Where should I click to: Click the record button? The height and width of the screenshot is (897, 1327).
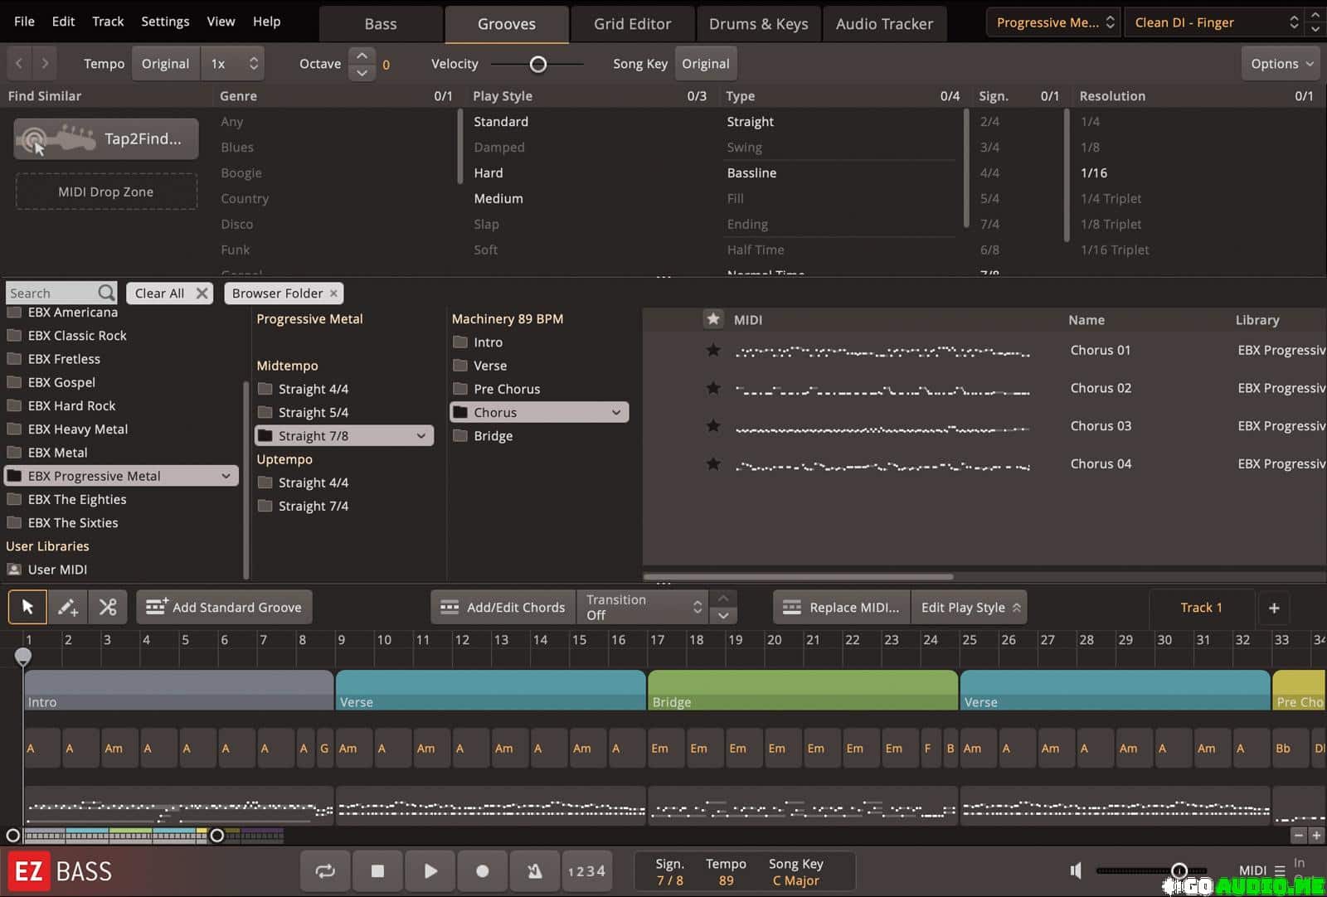click(x=482, y=870)
